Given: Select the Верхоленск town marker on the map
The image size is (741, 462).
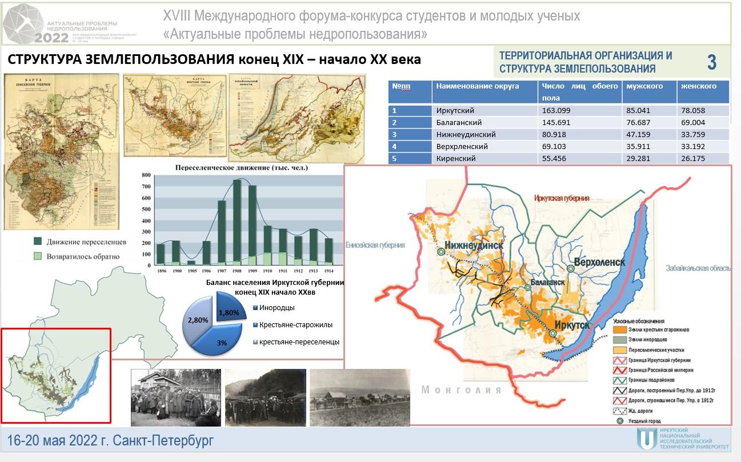Looking at the screenshot, I should [x=570, y=268].
